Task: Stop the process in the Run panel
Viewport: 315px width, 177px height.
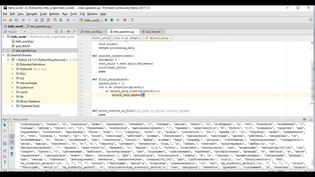Action: click(x=5, y=131)
